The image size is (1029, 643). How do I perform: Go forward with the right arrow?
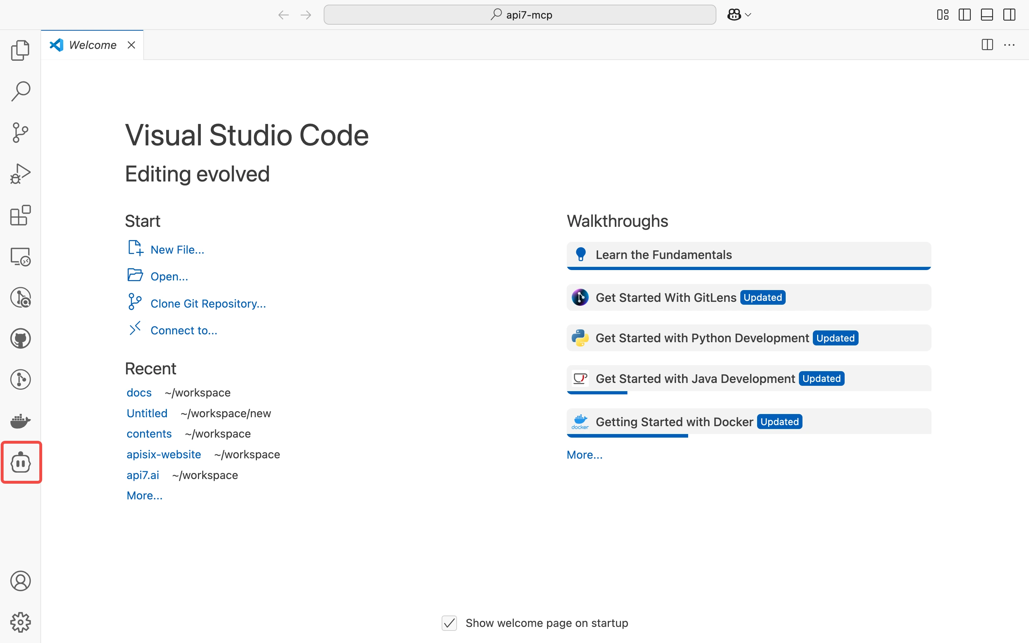(x=306, y=15)
